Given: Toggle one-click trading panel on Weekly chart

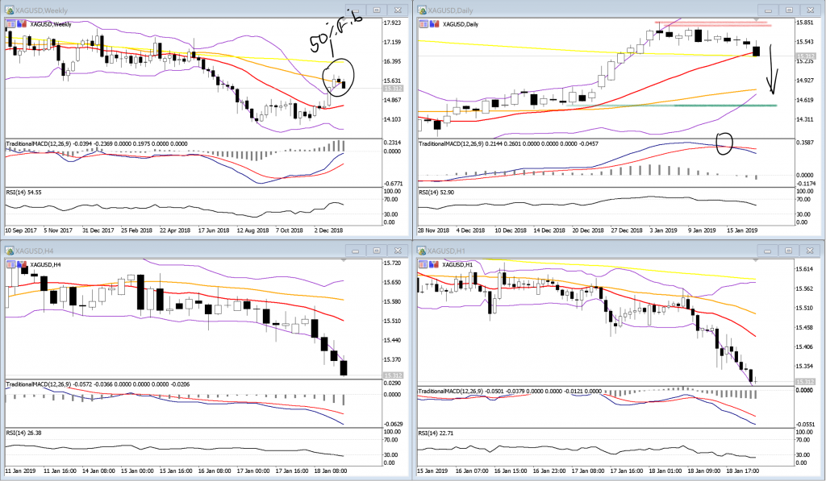Looking at the screenshot, I should pyautogui.click(x=10, y=24).
